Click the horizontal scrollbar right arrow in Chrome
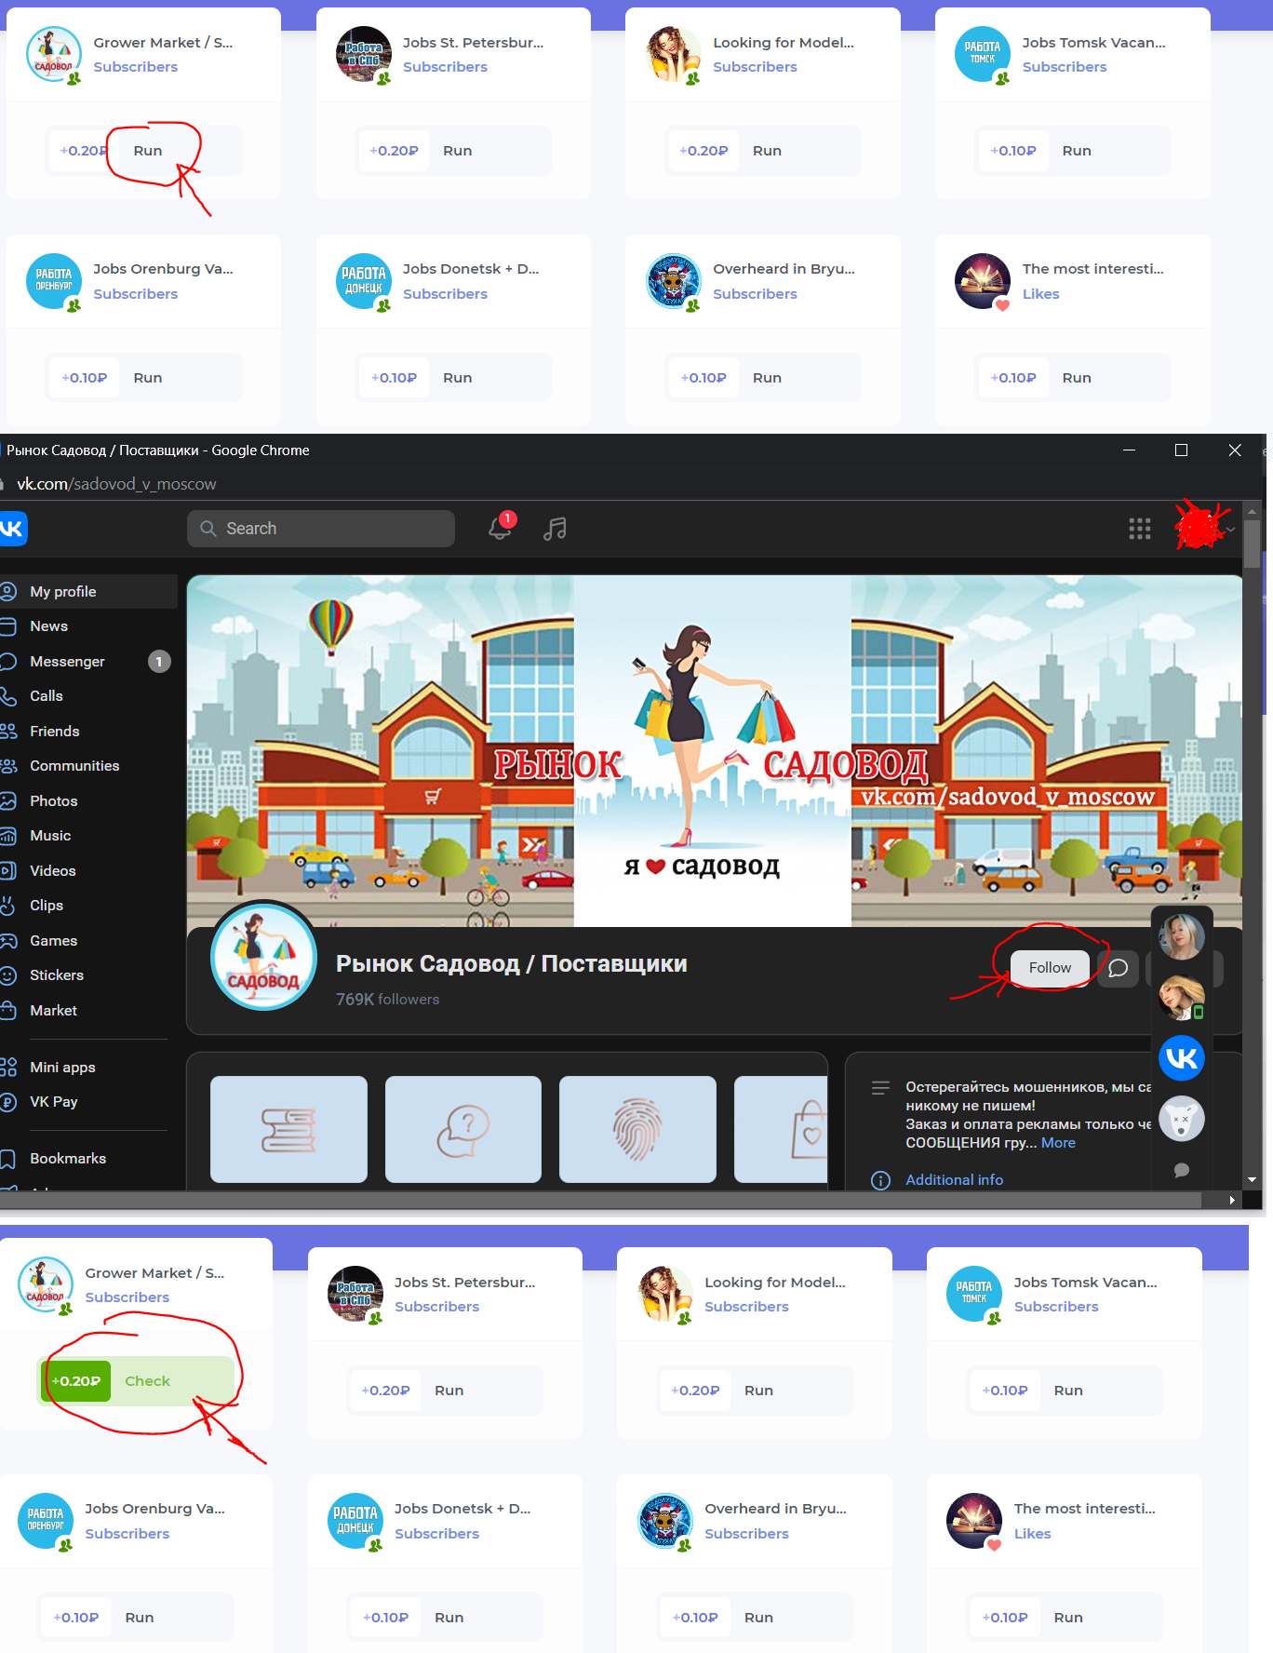Viewport: 1273px width, 1653px height. [x=1232, y=1201]
